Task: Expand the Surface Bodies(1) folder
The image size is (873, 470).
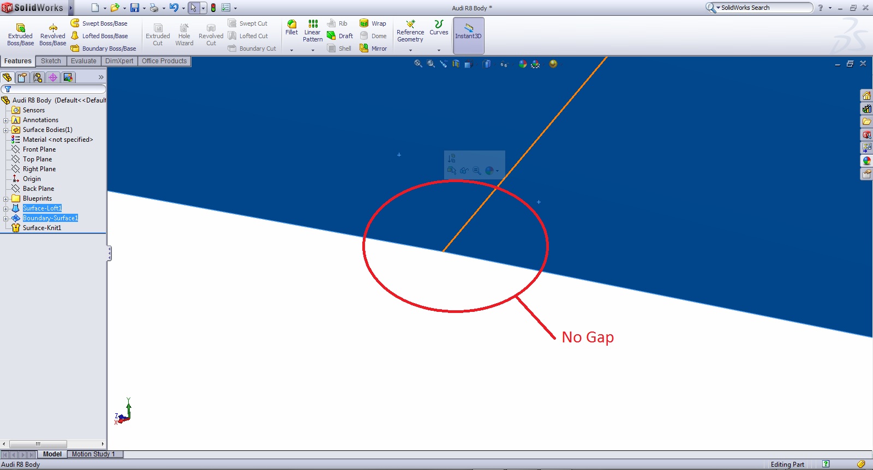Action: (x=6, y=130)
